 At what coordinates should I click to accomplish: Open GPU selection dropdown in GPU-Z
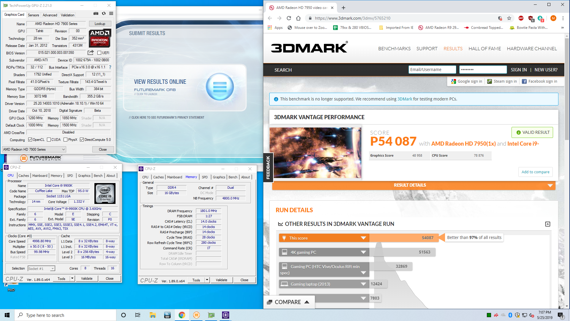[x=34, y=150]
